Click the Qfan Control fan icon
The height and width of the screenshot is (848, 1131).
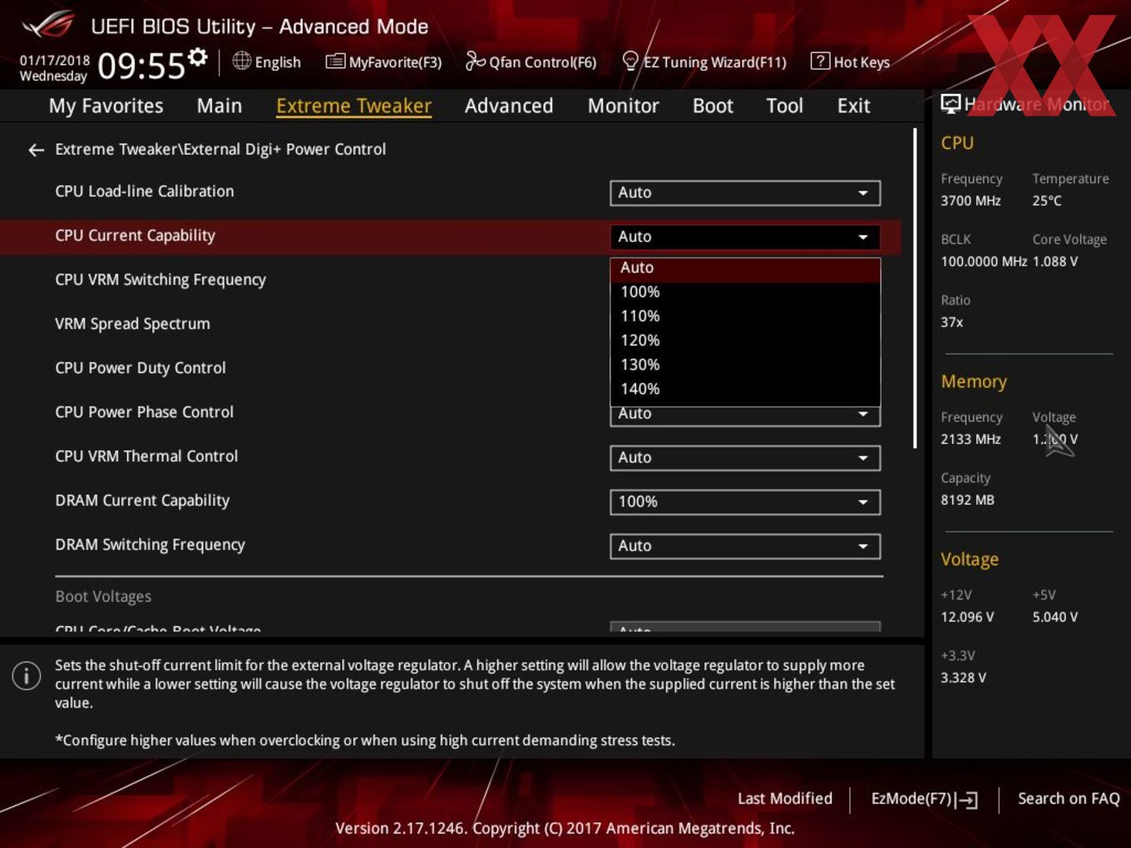(x=475, y=61)
